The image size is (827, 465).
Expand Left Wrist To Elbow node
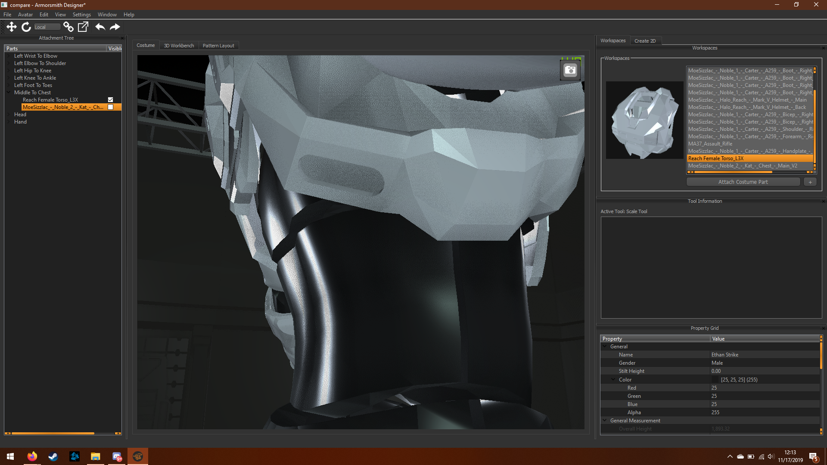pos(9,56)
